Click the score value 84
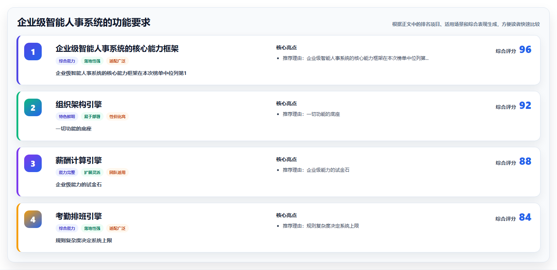 pos(525,217)
